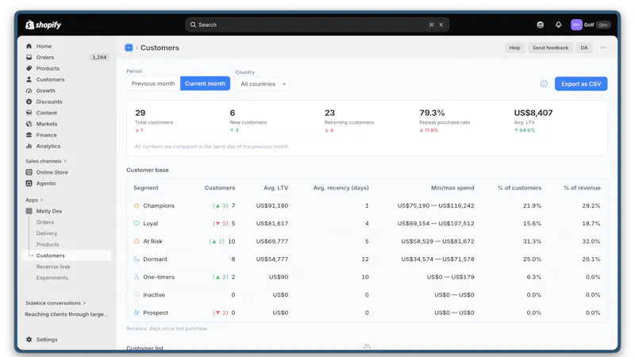This screenshot has width=635, height=357.
Task: Open the Finance bank icon
Action: tap(29, 135)
